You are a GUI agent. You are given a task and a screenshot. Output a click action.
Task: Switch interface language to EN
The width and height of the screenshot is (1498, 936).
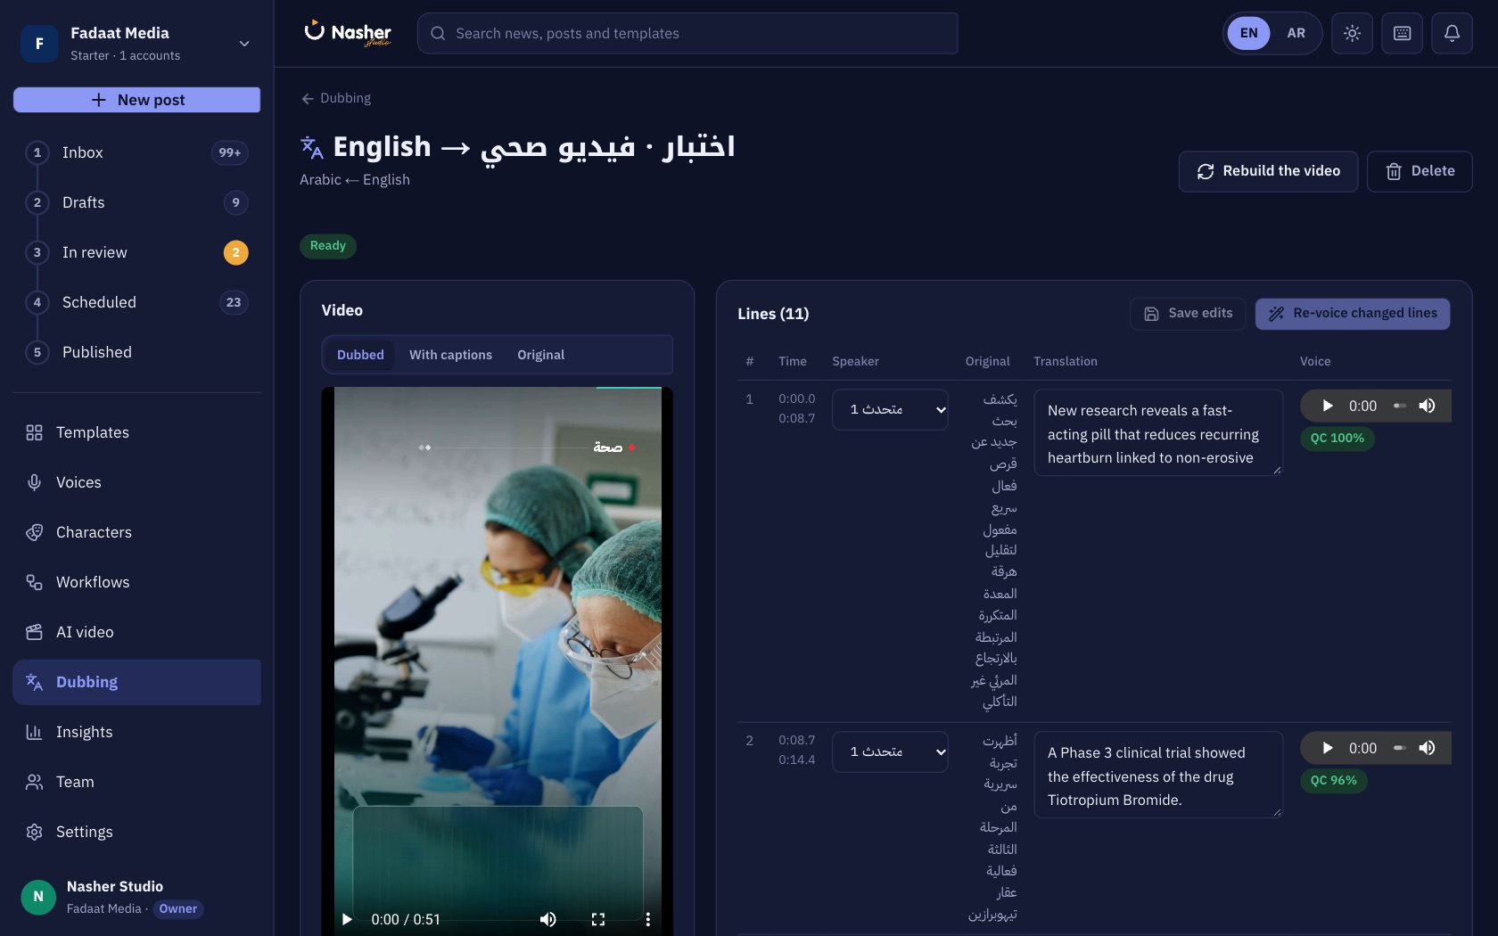1248,33
